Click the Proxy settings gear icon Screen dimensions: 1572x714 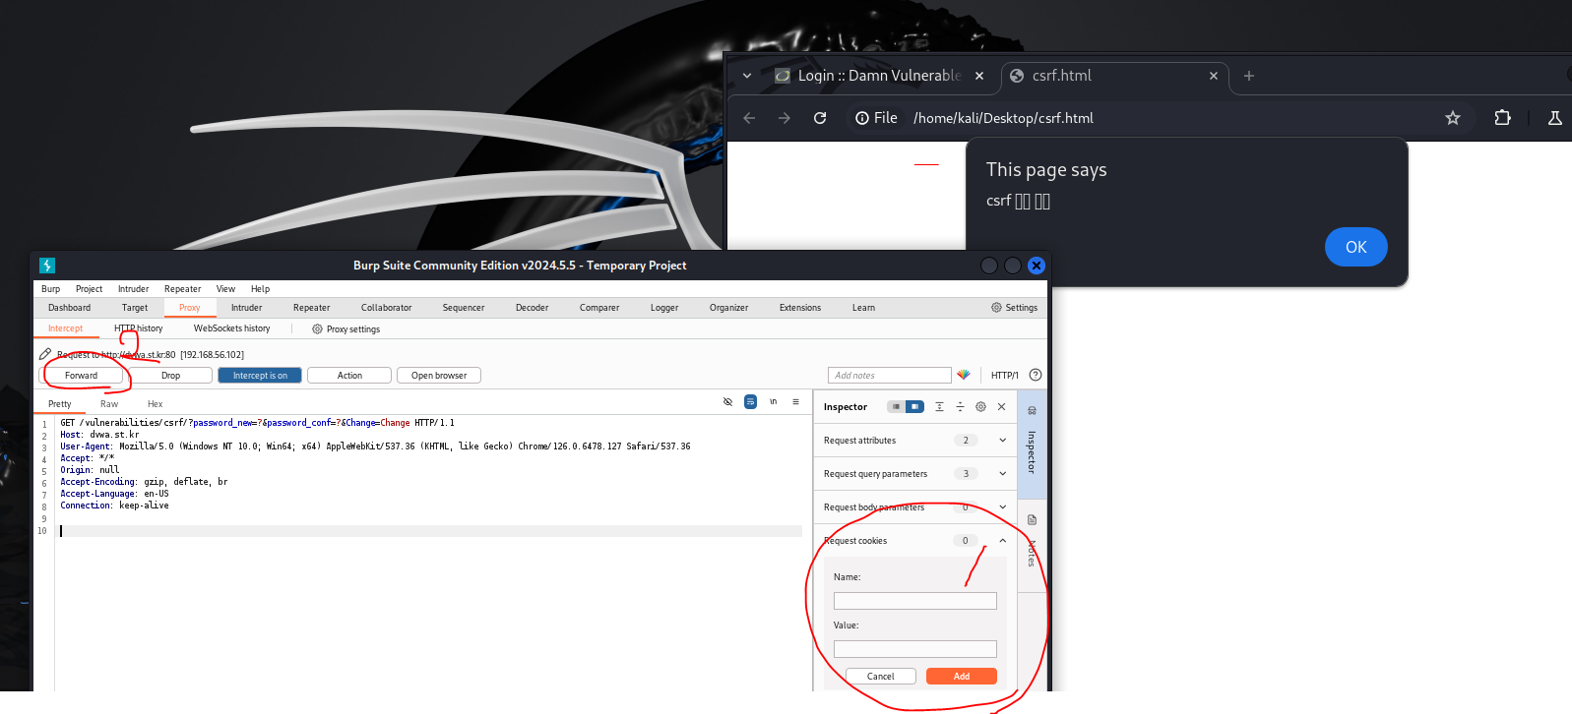tap(317, 329)
